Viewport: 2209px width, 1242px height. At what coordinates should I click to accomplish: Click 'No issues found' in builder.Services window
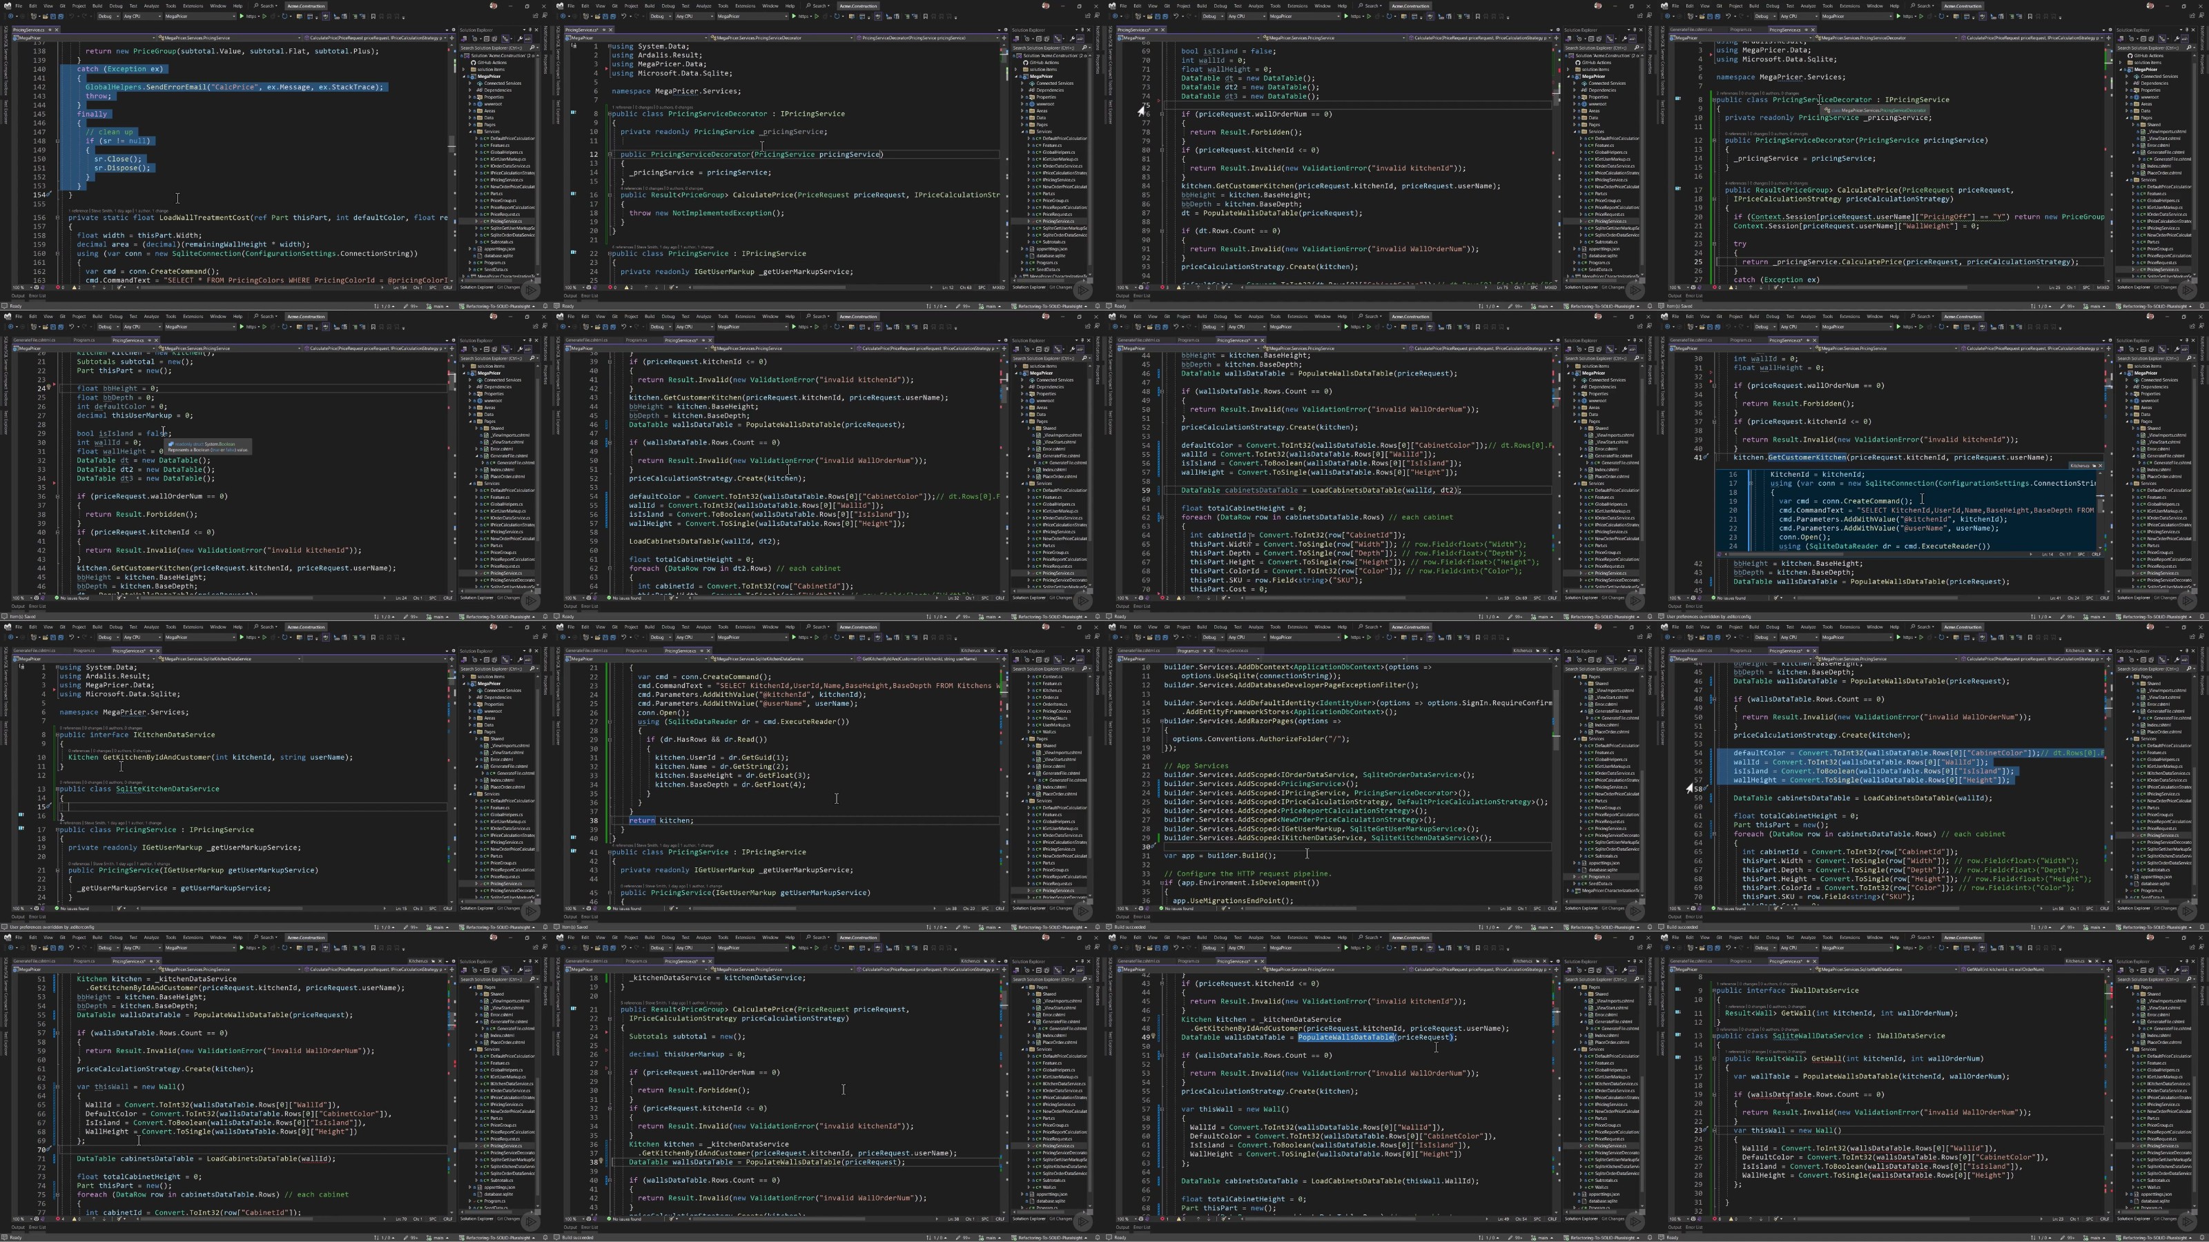[1178, 909]
